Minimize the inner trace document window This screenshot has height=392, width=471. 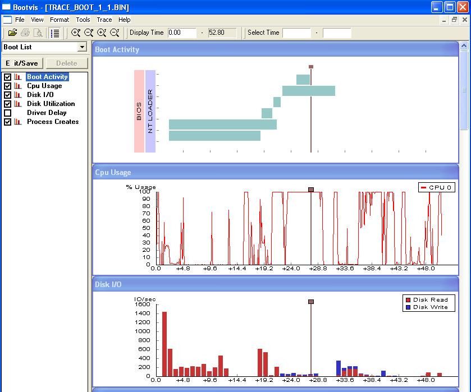point(444,20)
